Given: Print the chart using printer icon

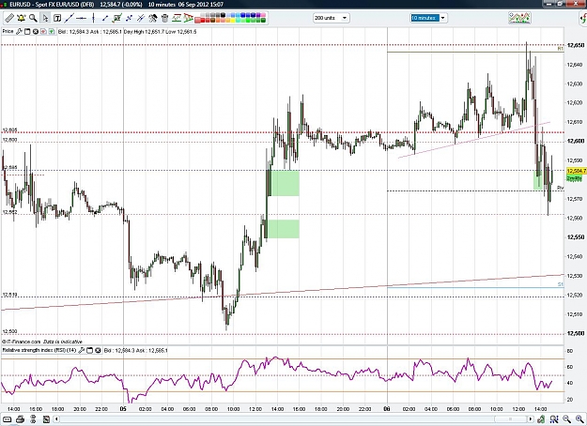Looking at the screenshot, I should 21,418.
